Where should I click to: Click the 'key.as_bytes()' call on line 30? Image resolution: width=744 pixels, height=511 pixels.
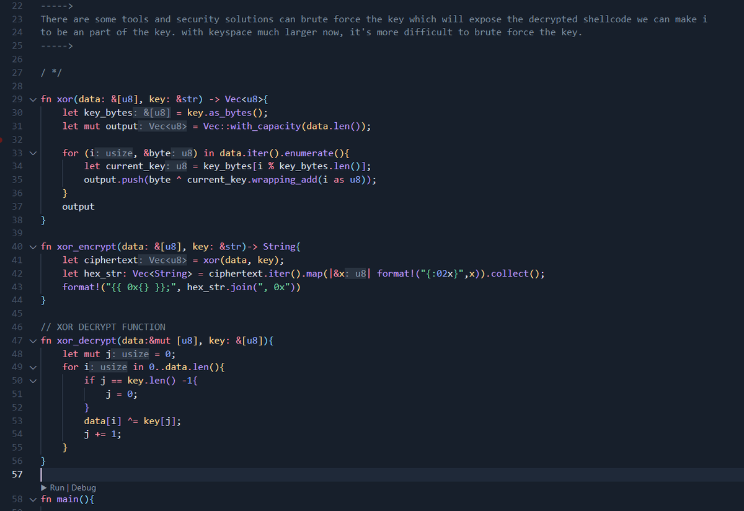tap(228, 113)
